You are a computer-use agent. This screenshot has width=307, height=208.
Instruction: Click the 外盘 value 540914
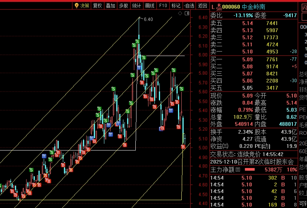pos(243,124)
